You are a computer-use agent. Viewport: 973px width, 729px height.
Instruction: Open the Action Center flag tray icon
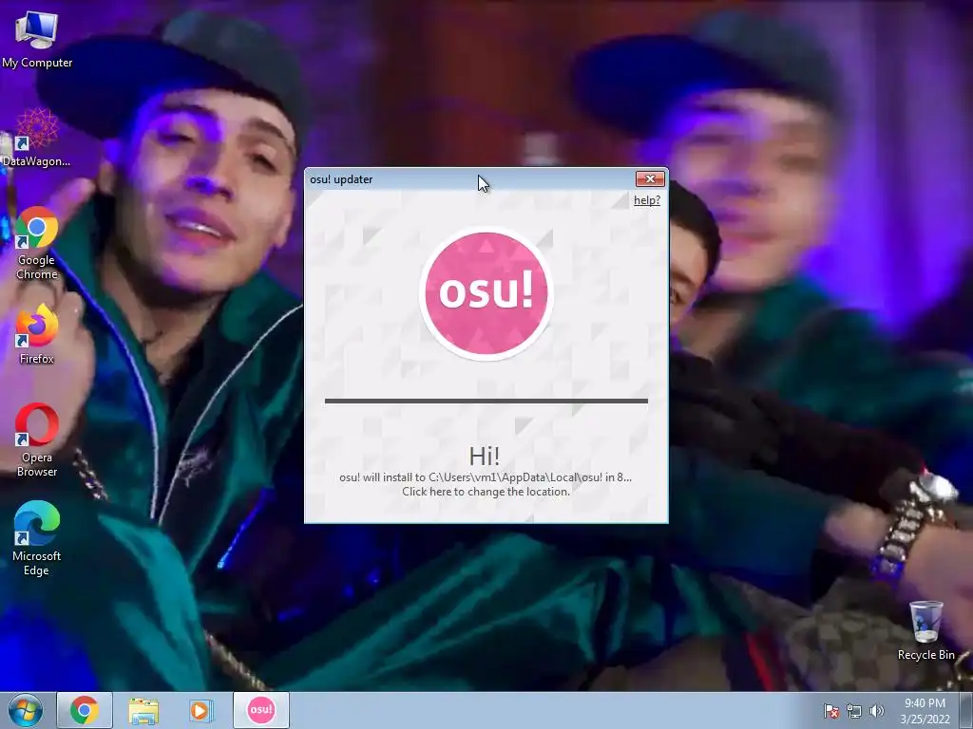pos(830,711)
